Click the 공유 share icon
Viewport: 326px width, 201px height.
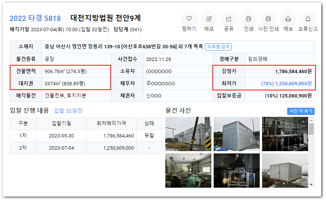[229, 19]
